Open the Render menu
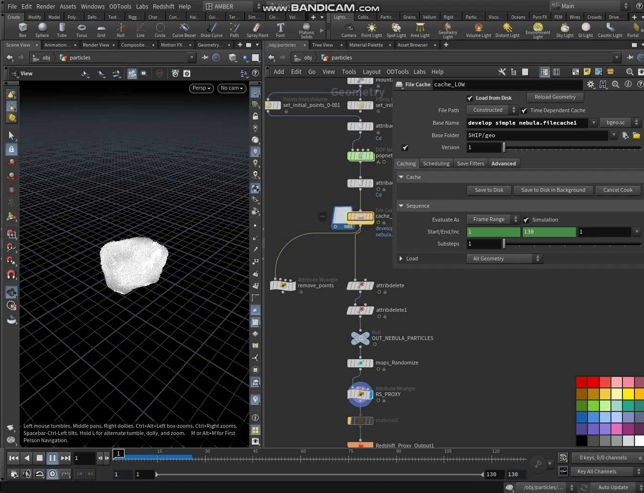Image resolution: width=644 pixels, height=493 pixels. coord(46,6)
